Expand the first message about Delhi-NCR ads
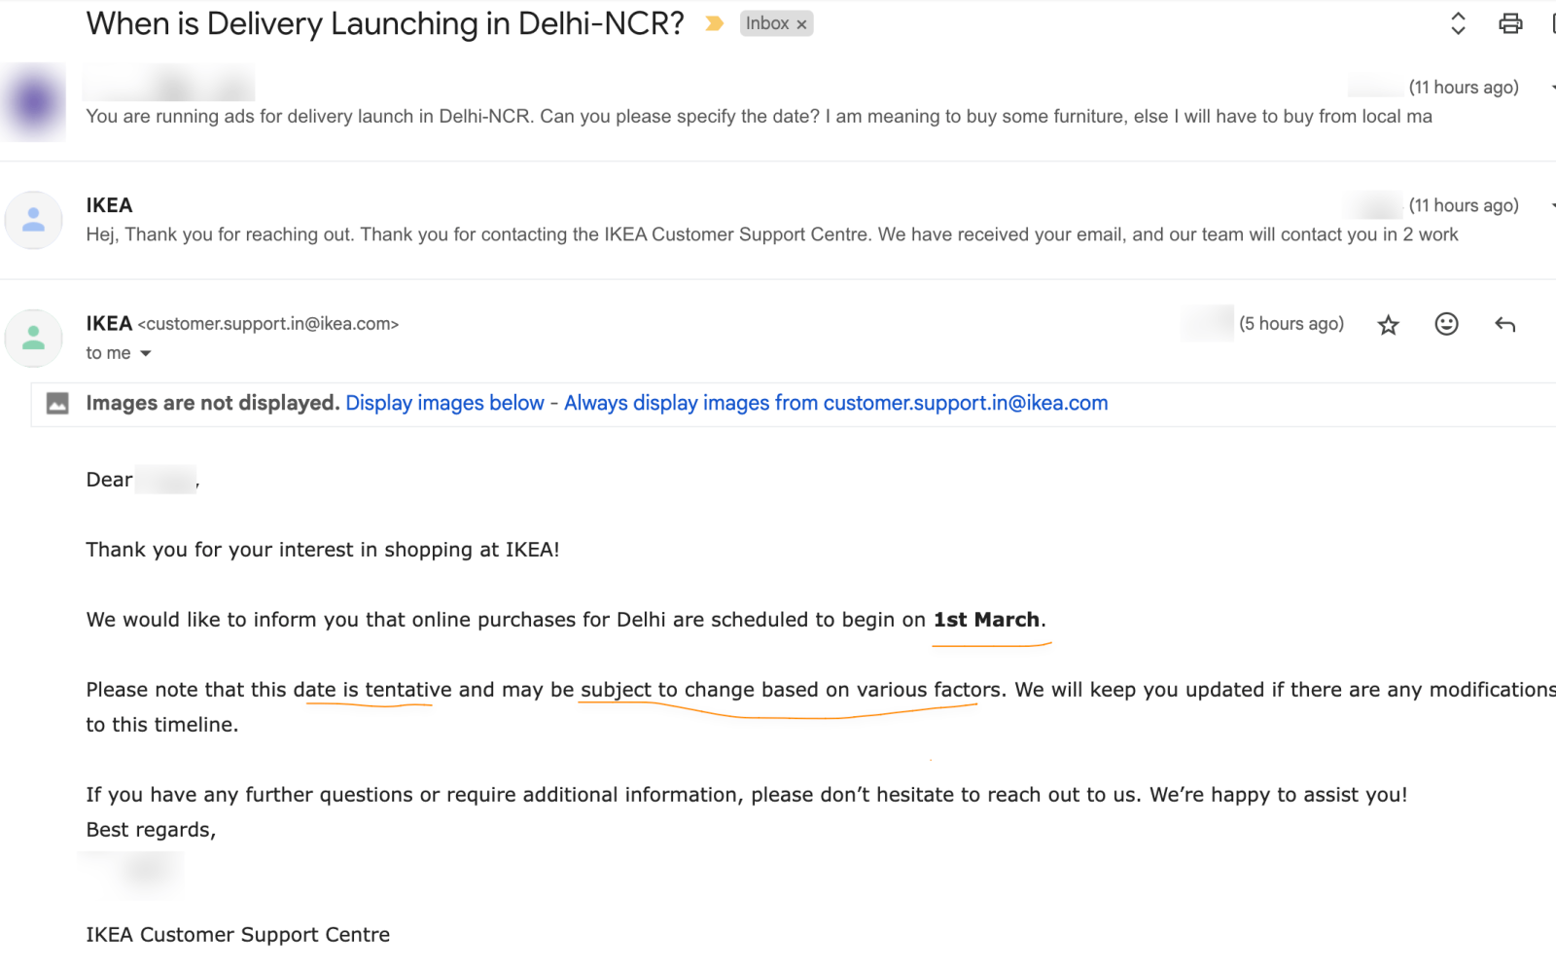Viewport: 1556px width, 970px height. [x=759, y=117]
